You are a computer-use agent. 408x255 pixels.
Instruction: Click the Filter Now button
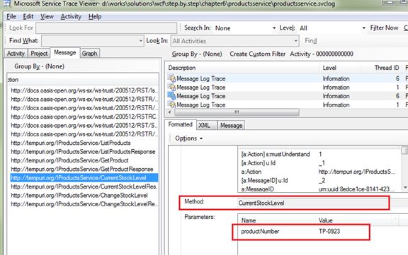tap(384, 28)
